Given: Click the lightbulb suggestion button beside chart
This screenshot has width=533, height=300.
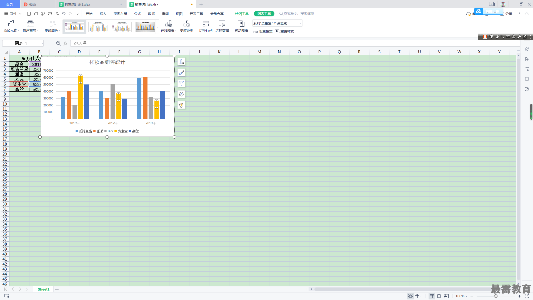Looking at the screenshot, I should (181, 105).
